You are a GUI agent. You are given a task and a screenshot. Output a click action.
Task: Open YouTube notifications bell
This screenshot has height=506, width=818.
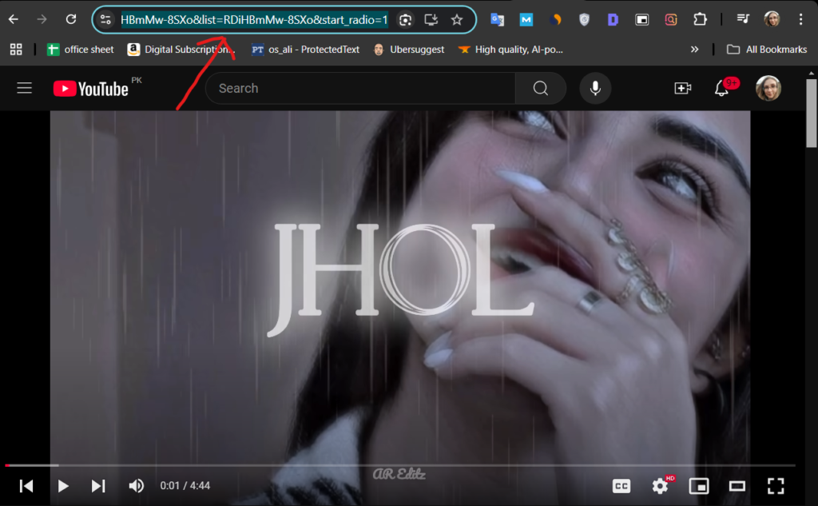722,88
